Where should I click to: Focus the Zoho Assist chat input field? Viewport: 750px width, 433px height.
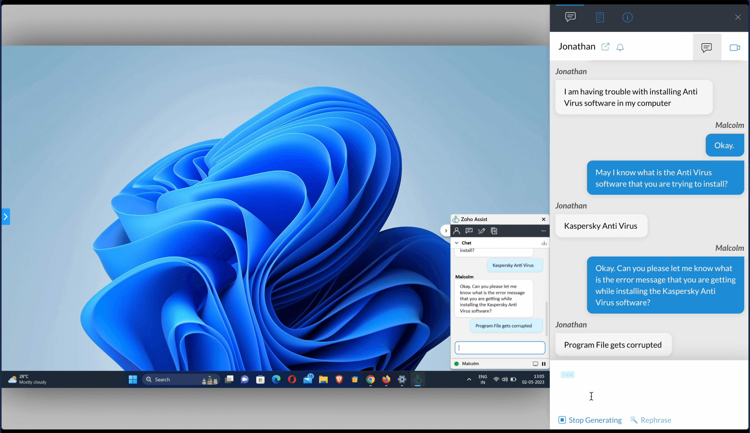pos(500,347)
